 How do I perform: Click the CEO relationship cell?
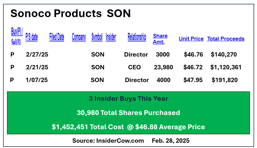click(x=134, y=67)
